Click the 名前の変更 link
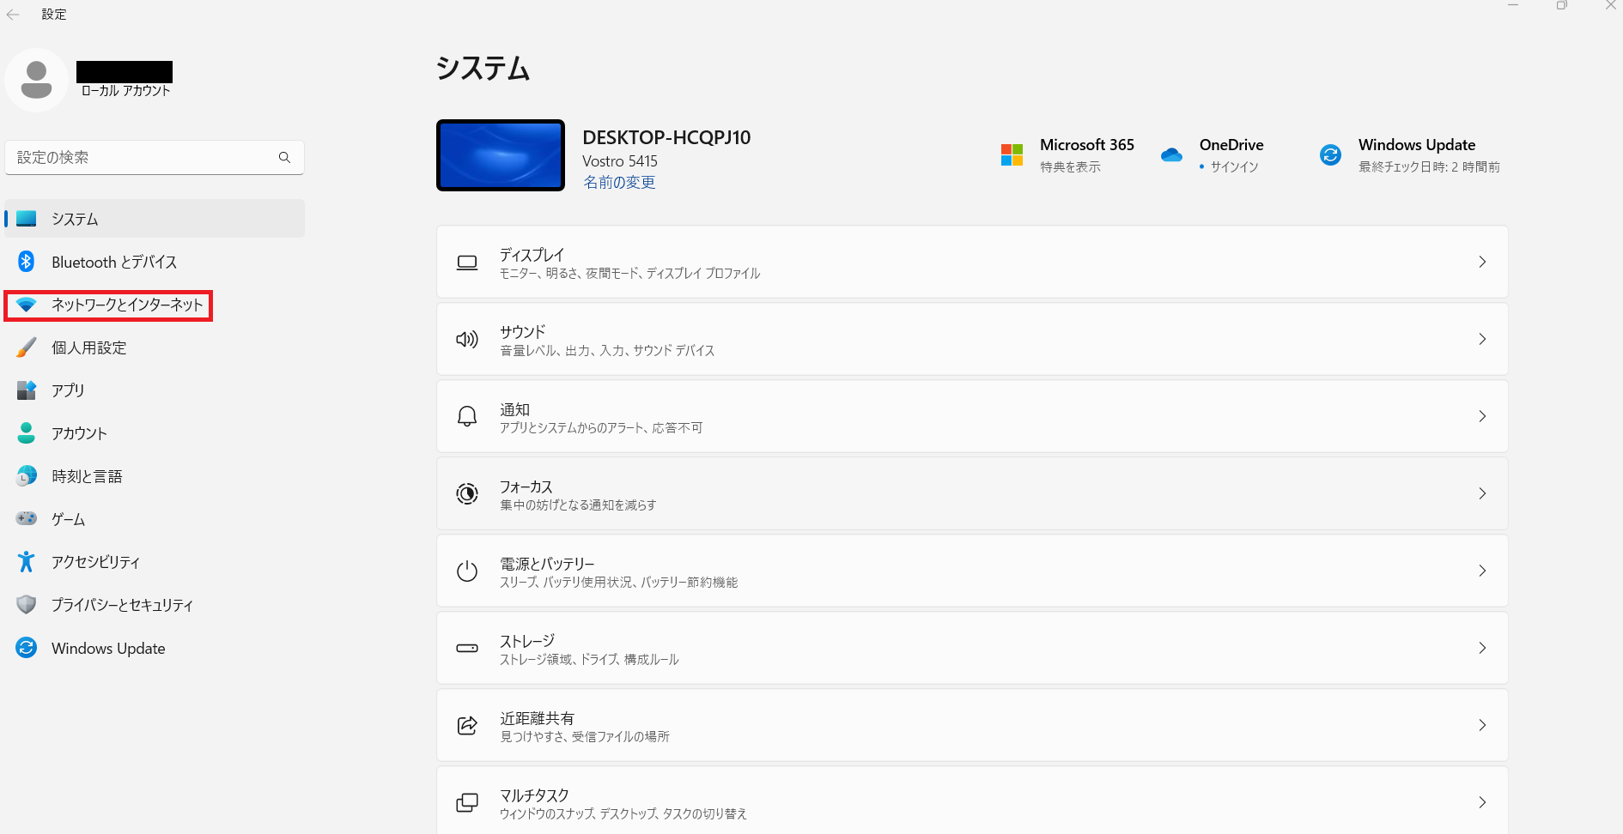 click(x=619, y=183)
